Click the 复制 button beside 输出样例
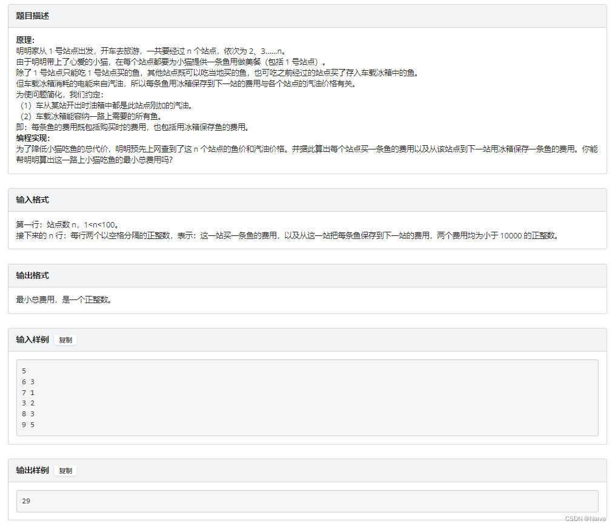The image size is (615, 527). 65,471
